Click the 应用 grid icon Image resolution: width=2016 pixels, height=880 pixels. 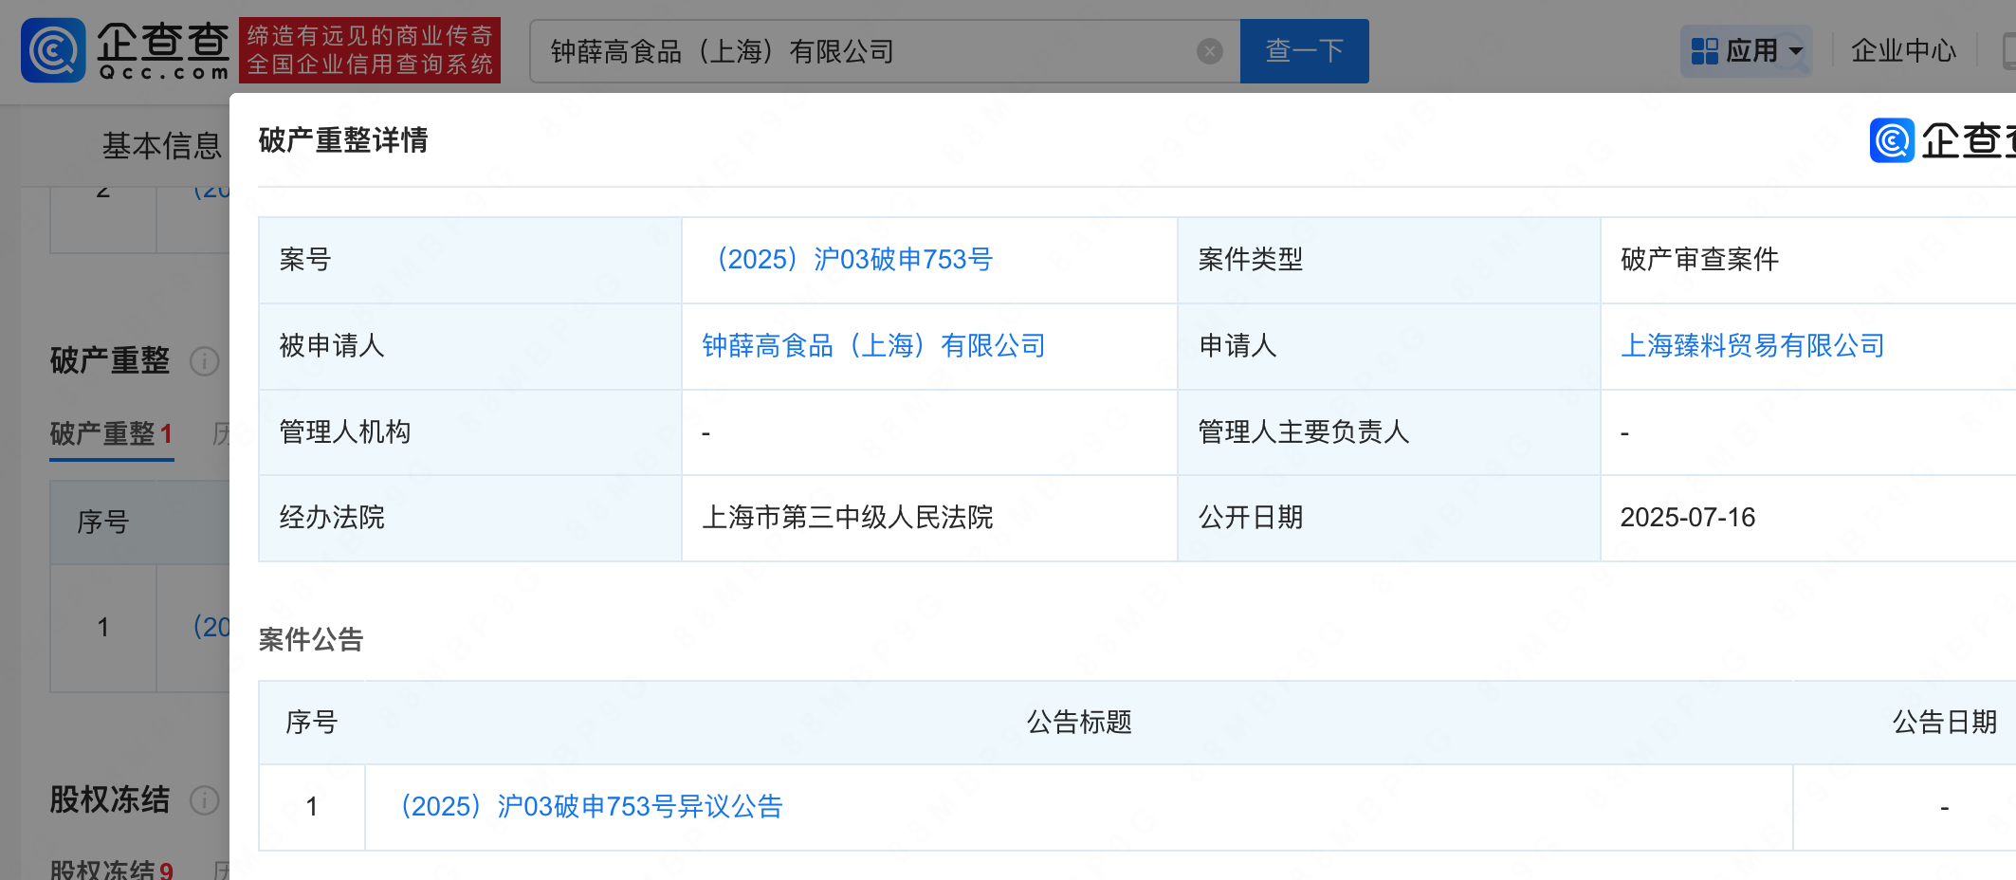[x=1704, y=51]
